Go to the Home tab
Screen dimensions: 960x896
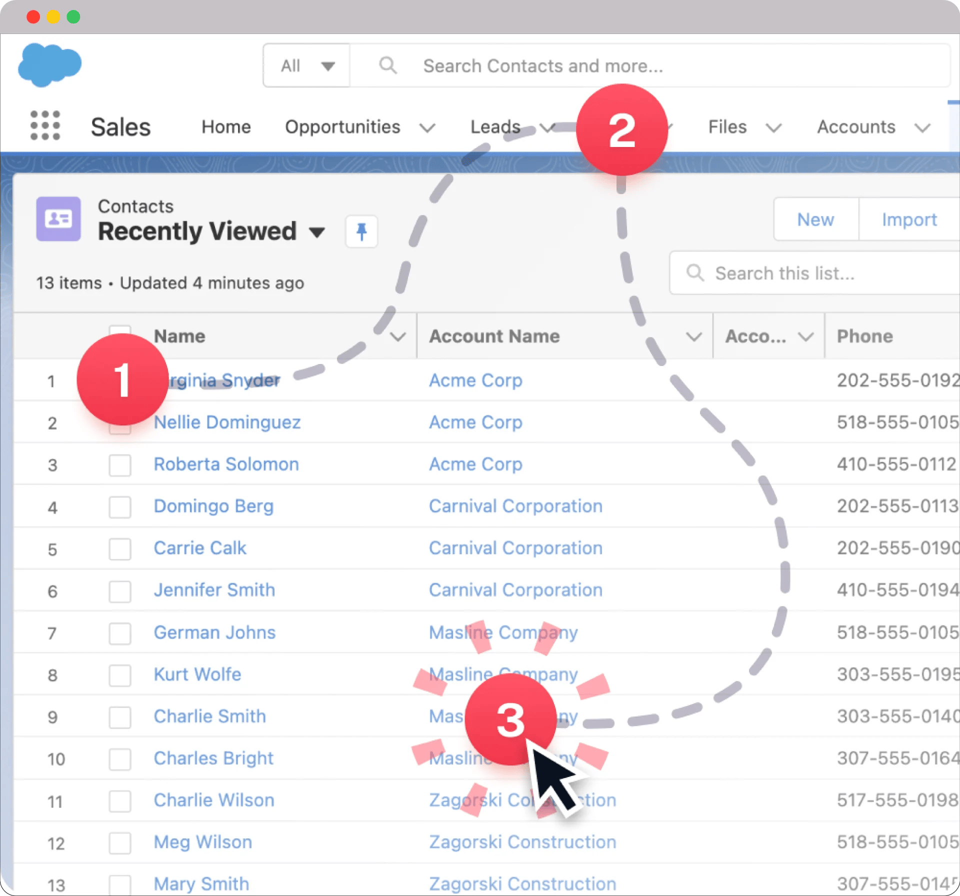point(226,127)
